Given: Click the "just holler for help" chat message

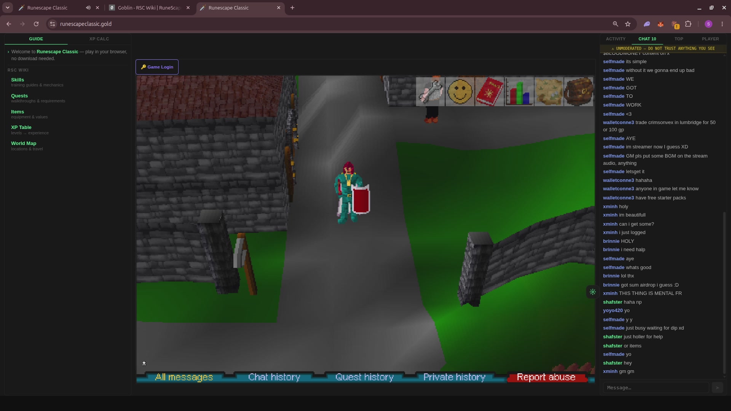Looking at the screenshot, I should [x=643, y=337].
